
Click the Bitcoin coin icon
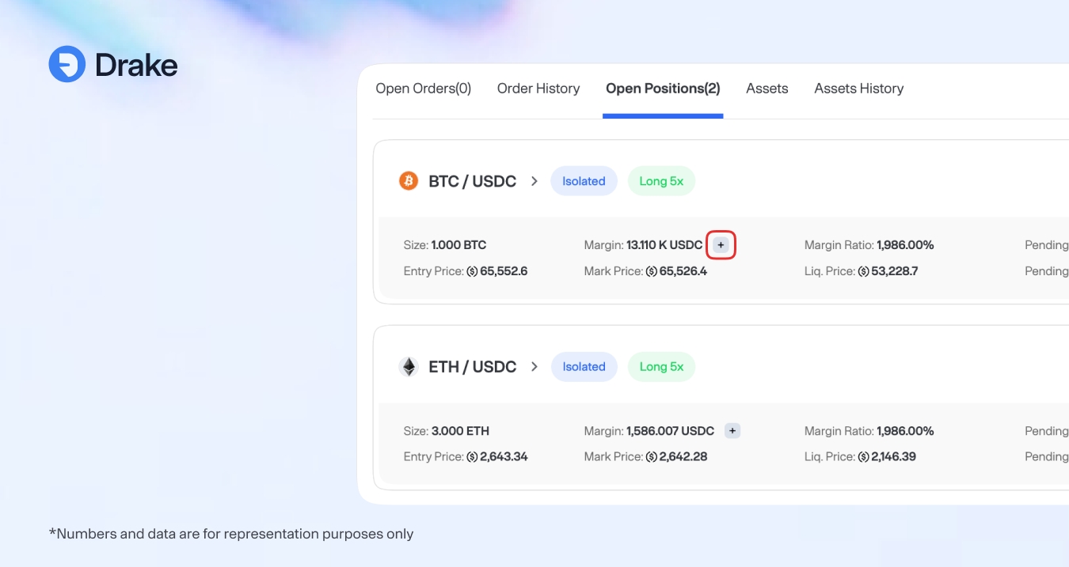point(408,181)
